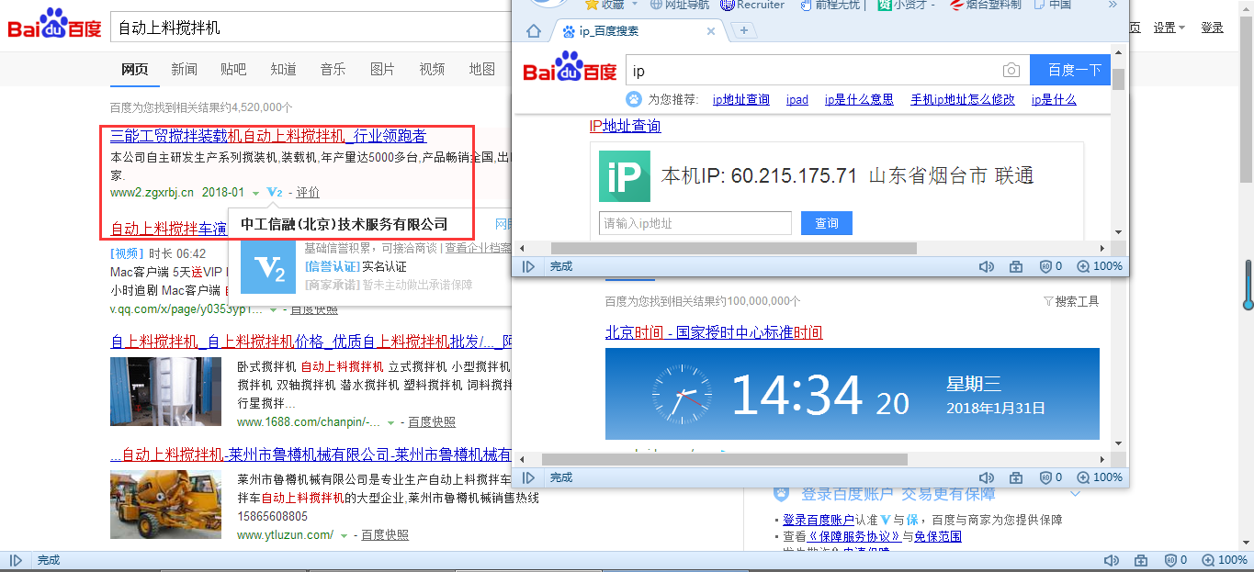
Task: Click the main search box with 自动上料搅拌机
Action: (311, 27)
